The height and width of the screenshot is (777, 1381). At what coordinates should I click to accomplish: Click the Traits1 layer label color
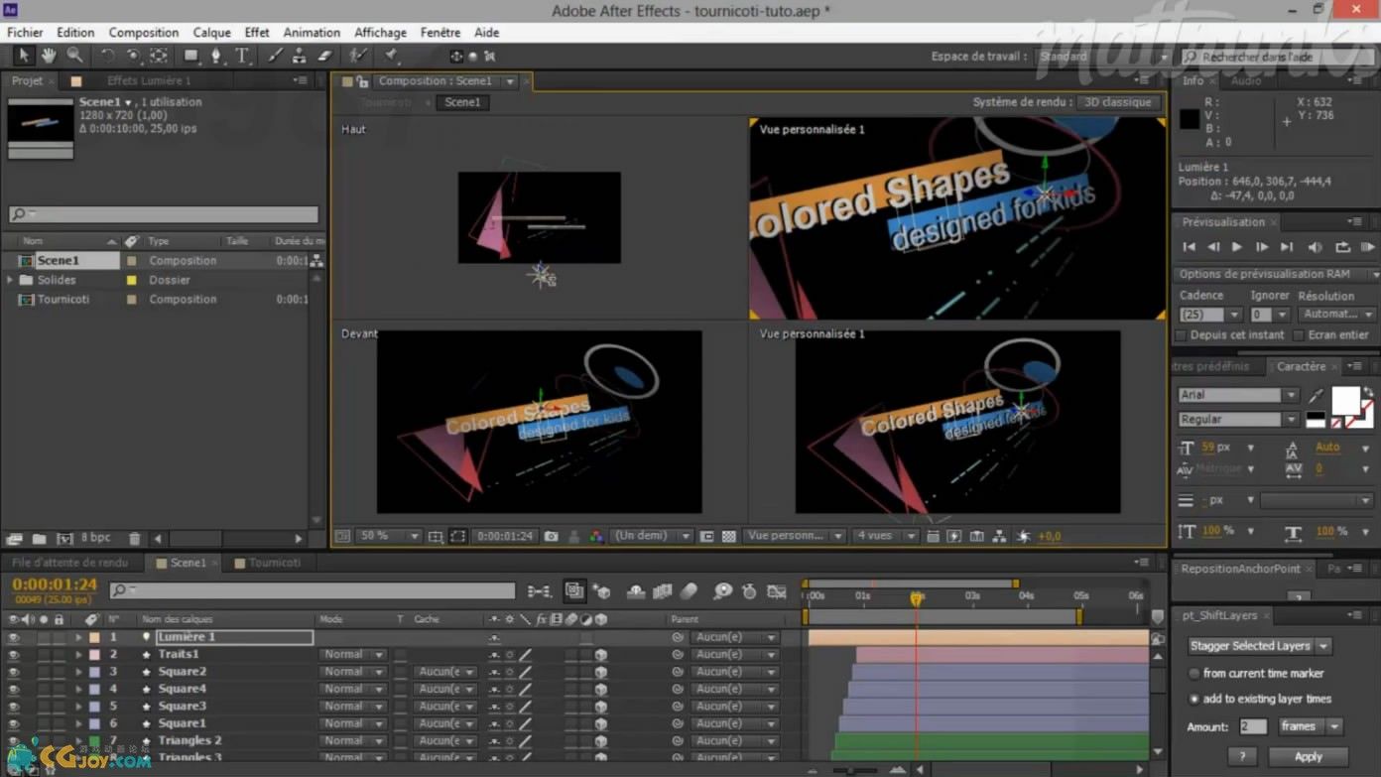[x=94, y=655]
